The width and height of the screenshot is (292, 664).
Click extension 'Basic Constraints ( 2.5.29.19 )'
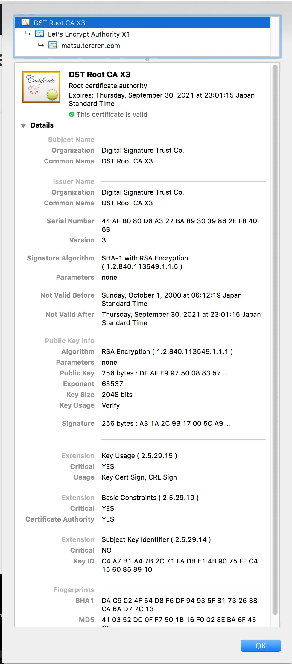[x=150, y=498]
